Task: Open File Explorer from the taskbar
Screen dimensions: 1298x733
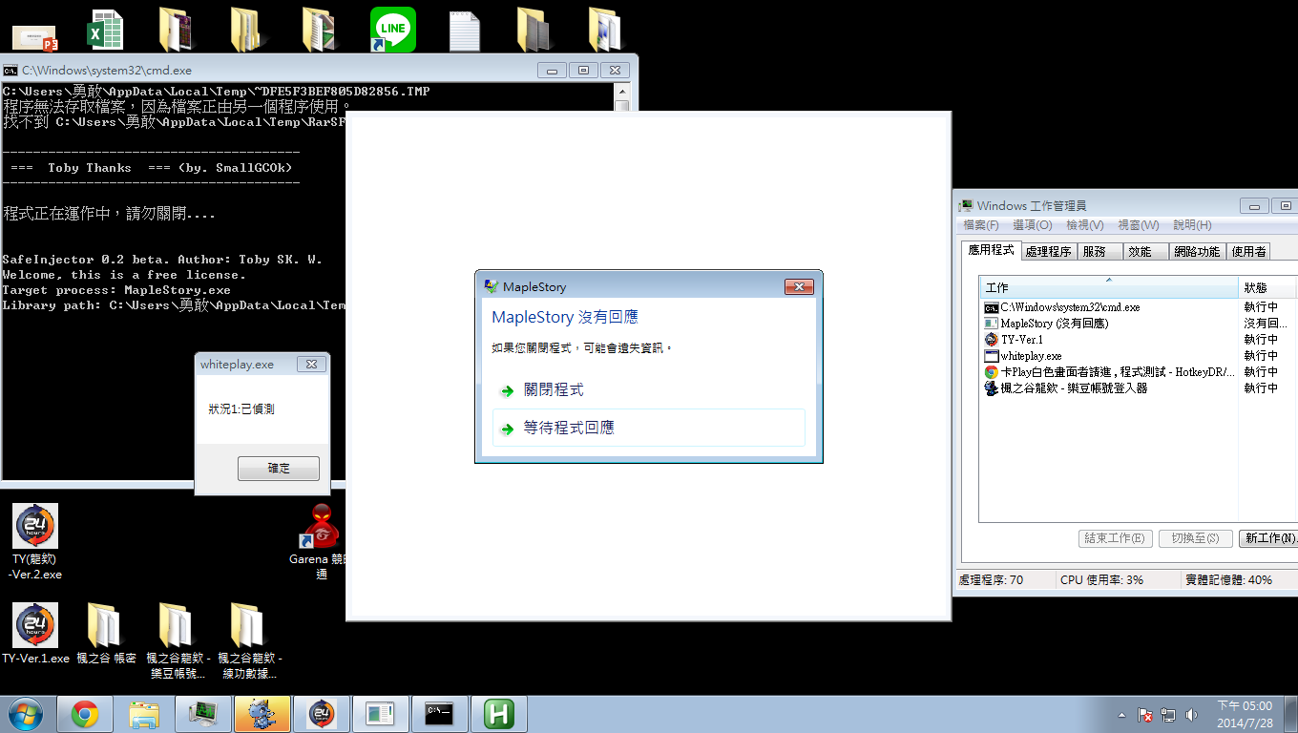Action: [144, 714]
